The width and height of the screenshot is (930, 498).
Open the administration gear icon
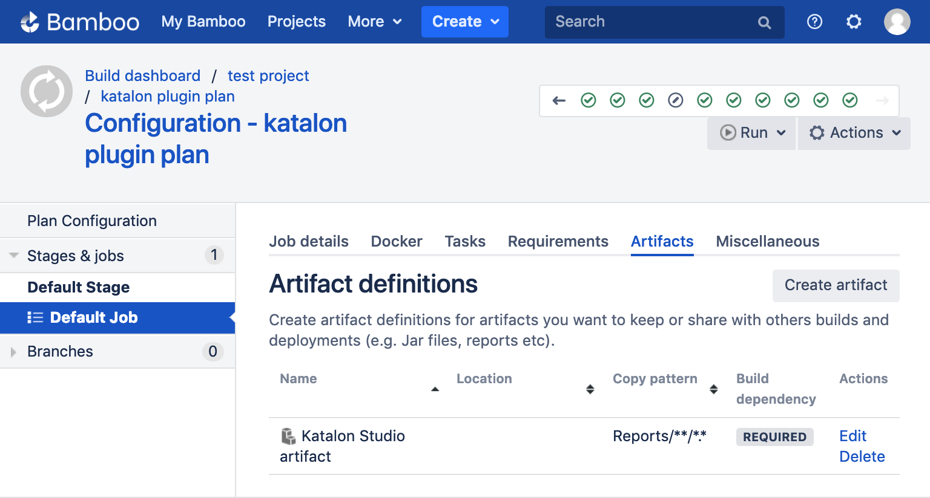[854, 22]
